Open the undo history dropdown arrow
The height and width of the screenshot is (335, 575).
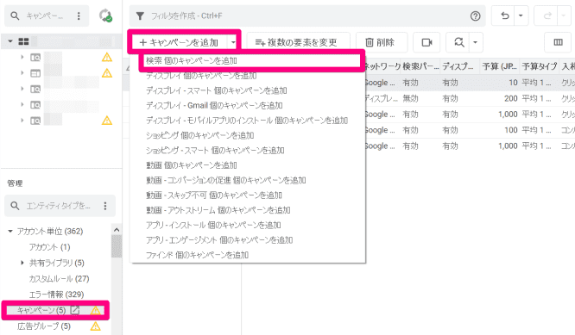[521, 16]
